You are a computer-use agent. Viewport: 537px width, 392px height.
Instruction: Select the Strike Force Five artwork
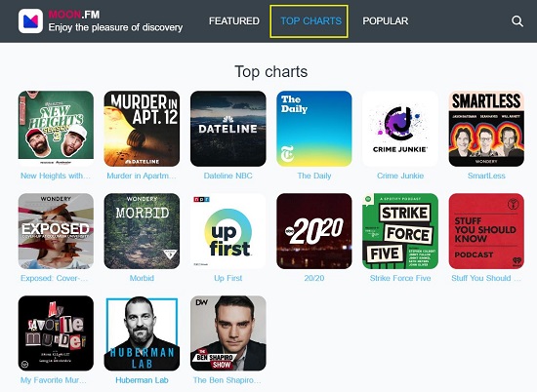pyautogui.click(x=400, y=231)
